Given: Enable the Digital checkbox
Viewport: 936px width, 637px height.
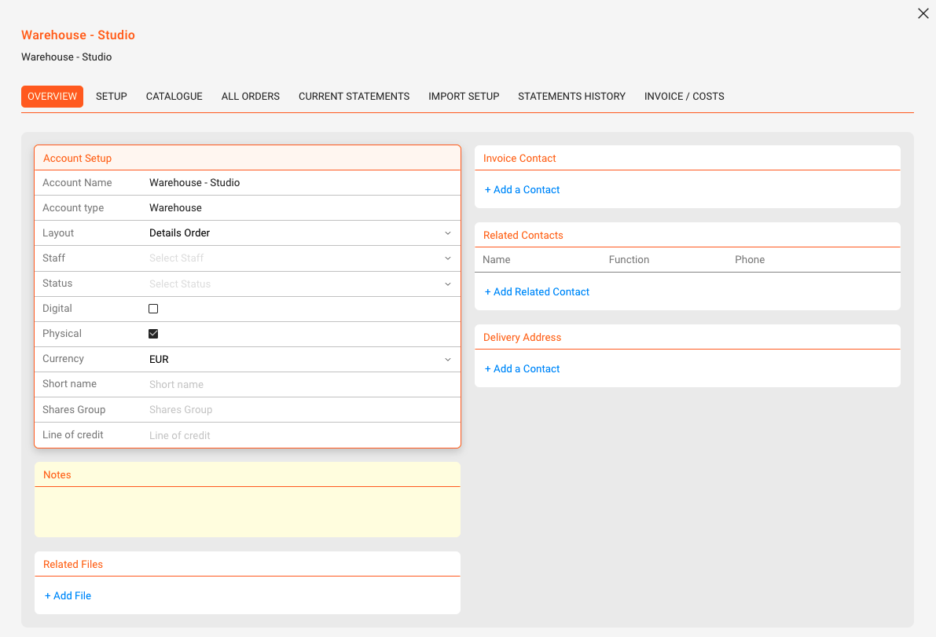Looking at the screenshot, I should [153, 309].
